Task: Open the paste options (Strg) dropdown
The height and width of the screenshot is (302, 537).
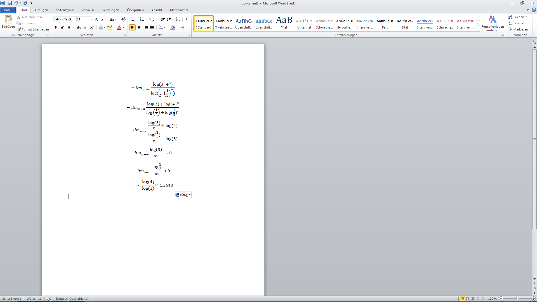Action: pos(183,195)
